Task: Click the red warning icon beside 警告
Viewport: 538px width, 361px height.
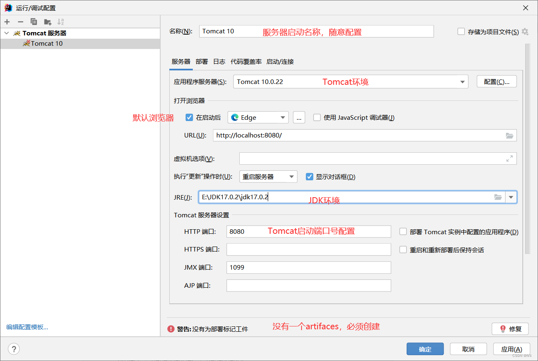Action: [171, 329]
